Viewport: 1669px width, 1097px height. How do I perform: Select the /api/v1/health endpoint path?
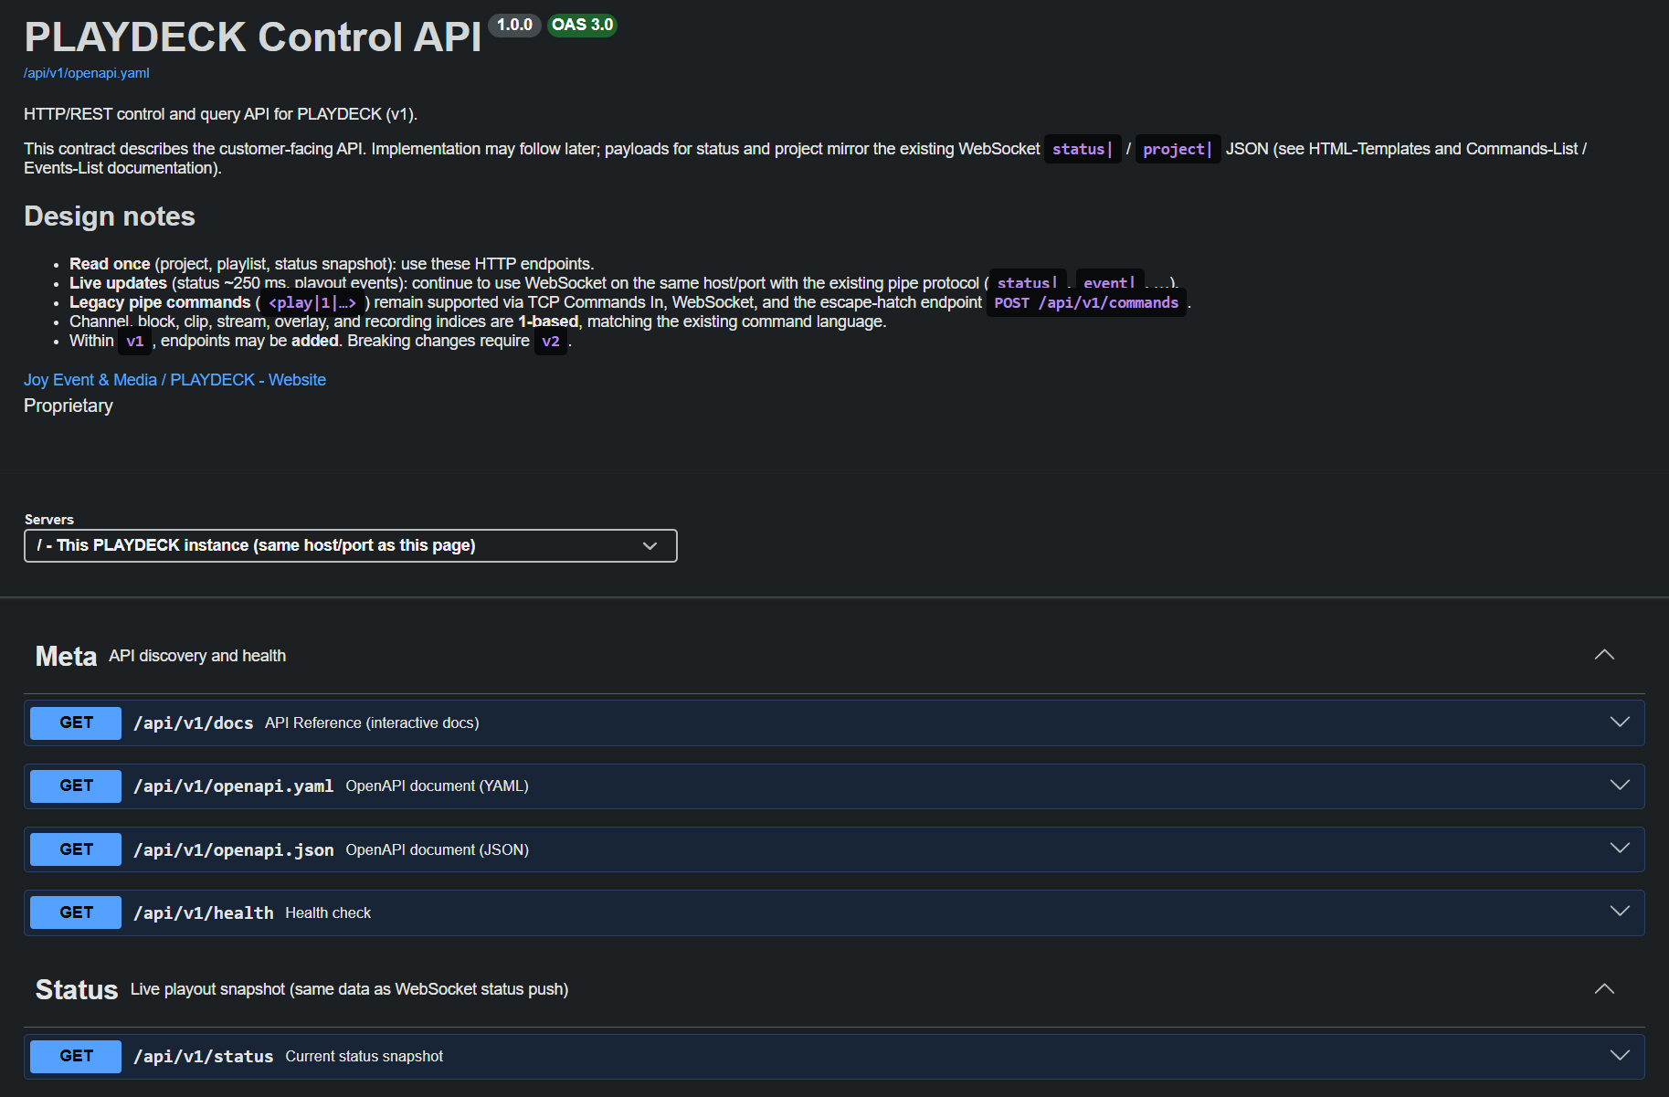coord(204,913)
